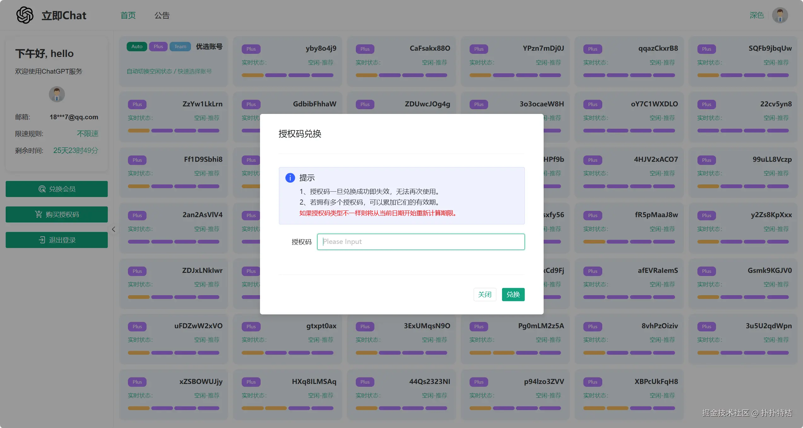
Task: Collapse the sidebar with chevron arrow
Action: click(113, 229)
